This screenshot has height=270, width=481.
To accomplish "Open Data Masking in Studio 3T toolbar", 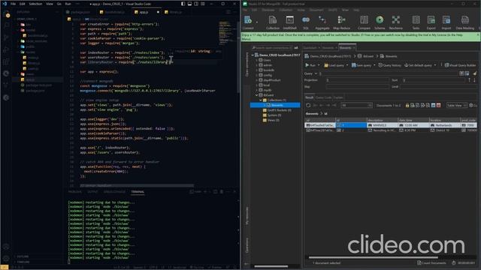I will [x=464, y=20].
